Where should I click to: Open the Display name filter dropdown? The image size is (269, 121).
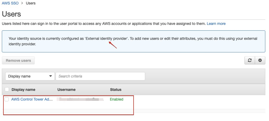click(x=30, y=76)
